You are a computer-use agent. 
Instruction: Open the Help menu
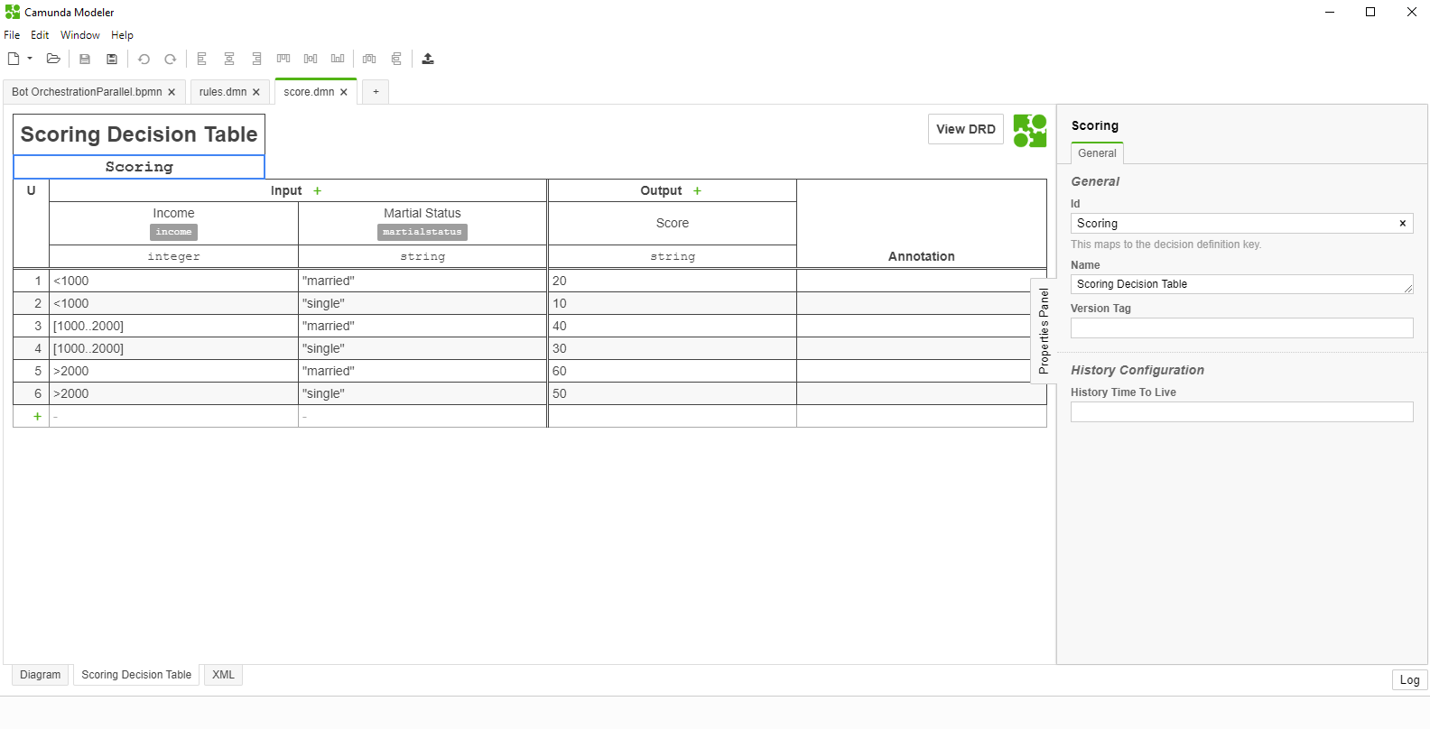tap(123, 35)
